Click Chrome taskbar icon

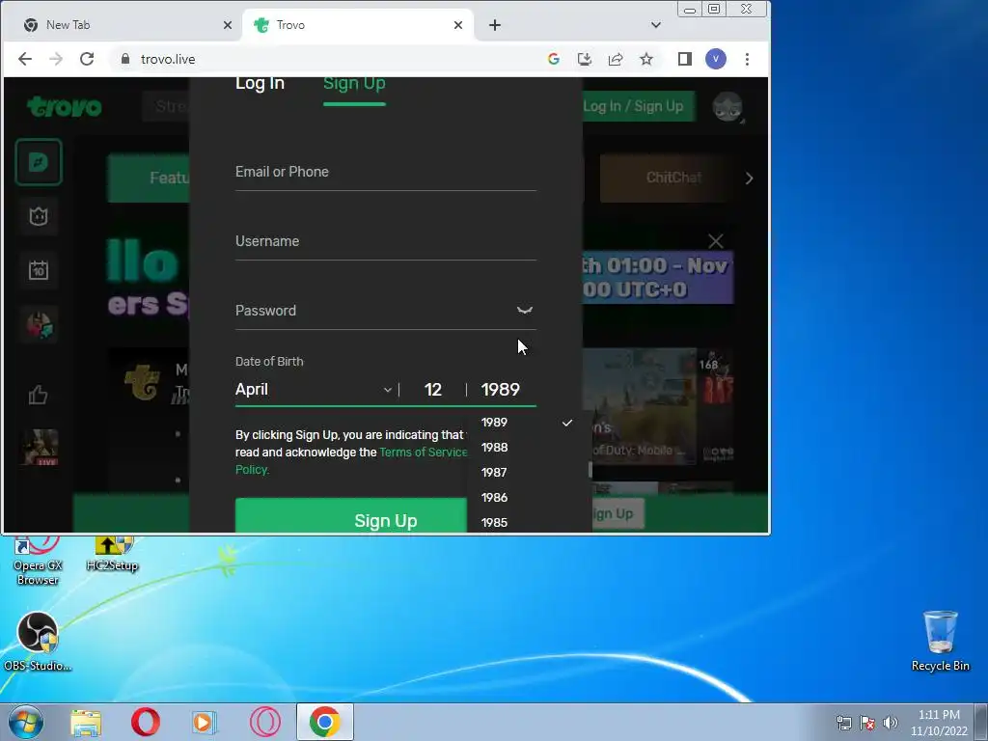(325, 722)
